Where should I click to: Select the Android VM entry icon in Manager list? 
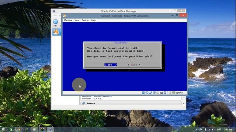56,32
